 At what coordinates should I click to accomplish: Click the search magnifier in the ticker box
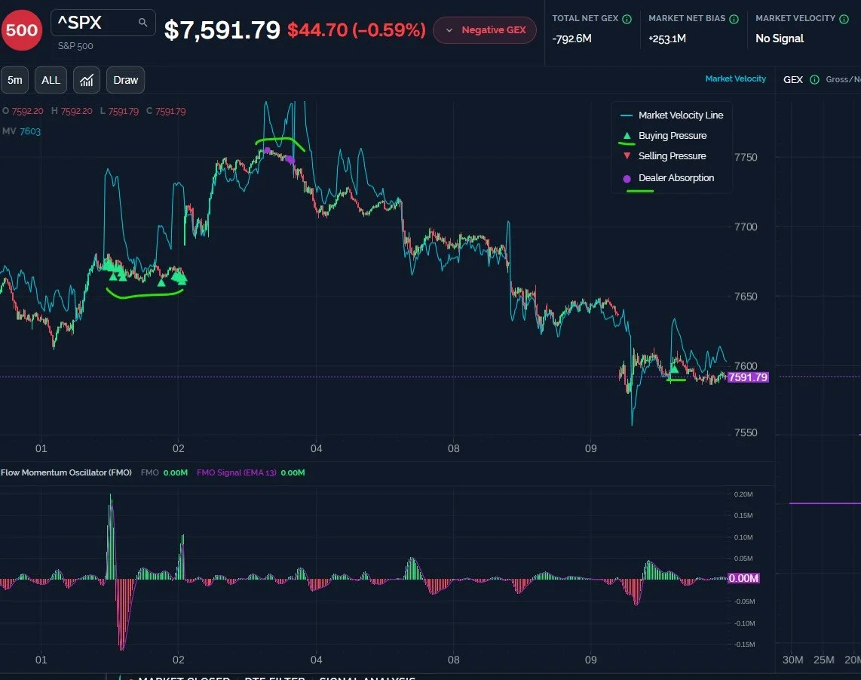click(142, 23)
